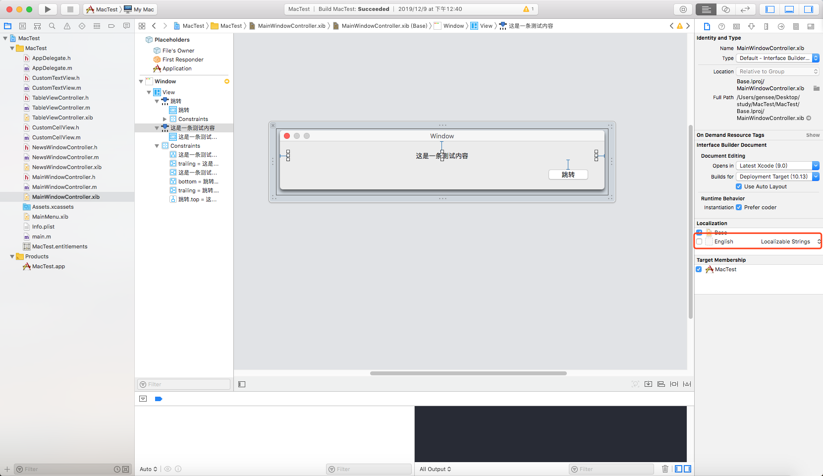This screenshot has height=476, width=823.
Task: Toggle the Inspectors panel visibility
Action: click(809, 9)
